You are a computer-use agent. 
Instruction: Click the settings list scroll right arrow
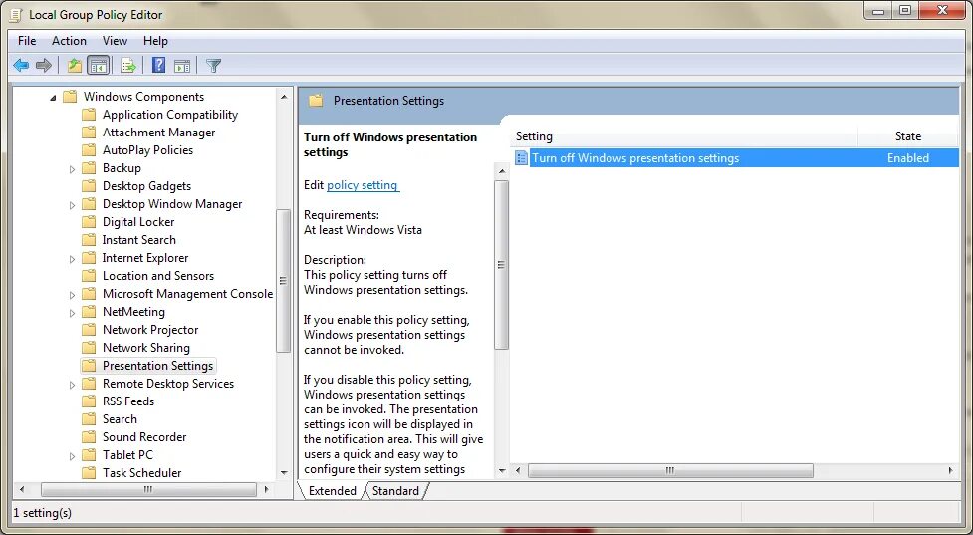click(x=951, y=471)
